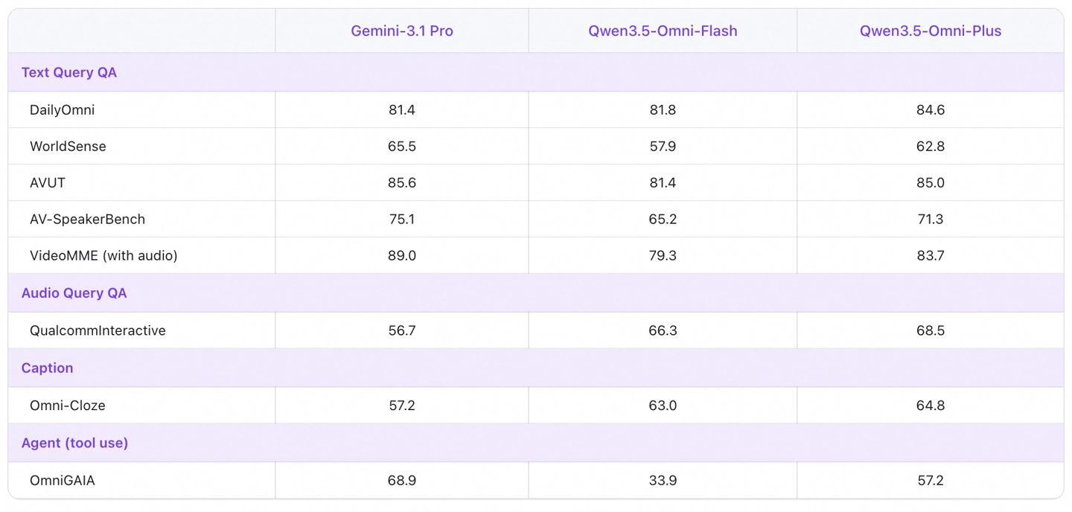Select the Audio Query QA section header

pos(74,293)
